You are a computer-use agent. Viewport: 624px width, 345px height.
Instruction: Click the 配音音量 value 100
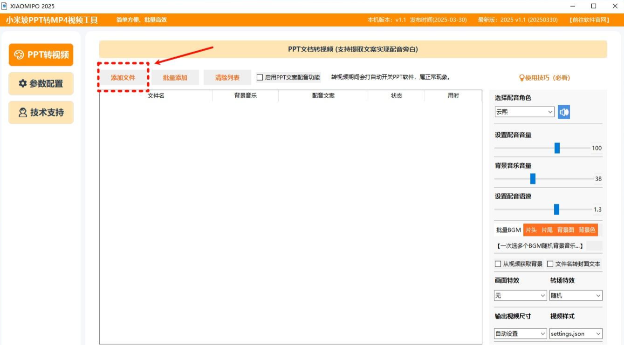597,148
